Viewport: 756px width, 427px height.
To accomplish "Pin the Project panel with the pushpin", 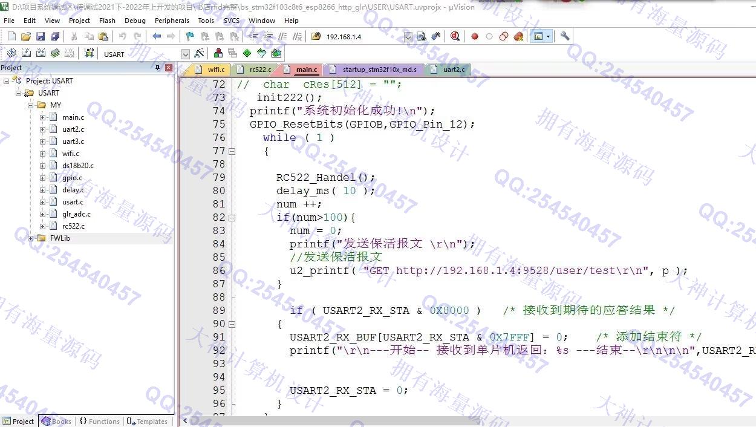I will point(158,68).
